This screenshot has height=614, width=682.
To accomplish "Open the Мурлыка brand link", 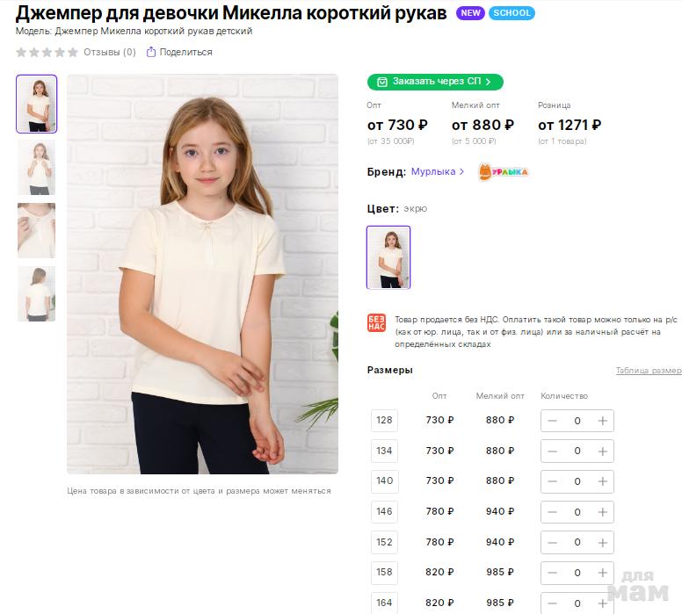I will [x=438, y=171].
